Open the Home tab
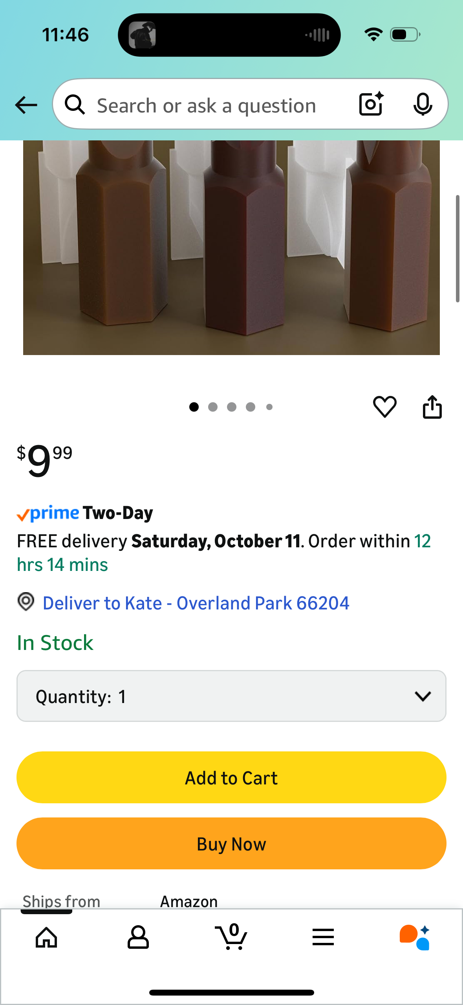The image size is (463, 1005). point(46,937)
